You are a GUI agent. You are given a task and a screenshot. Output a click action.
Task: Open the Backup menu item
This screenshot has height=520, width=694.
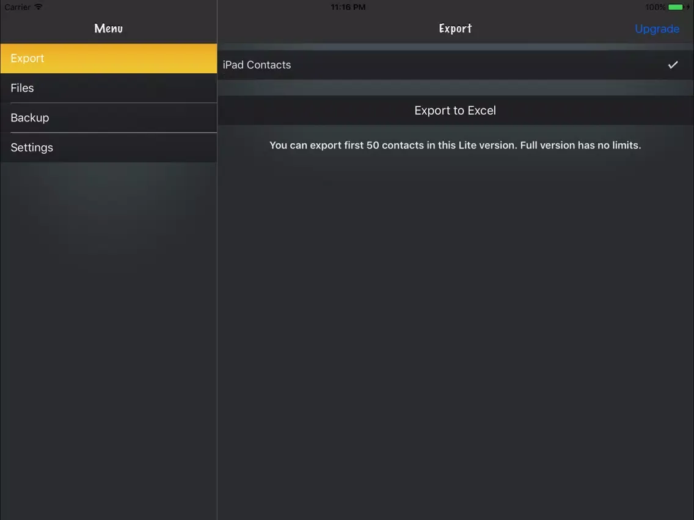(109, 118)
